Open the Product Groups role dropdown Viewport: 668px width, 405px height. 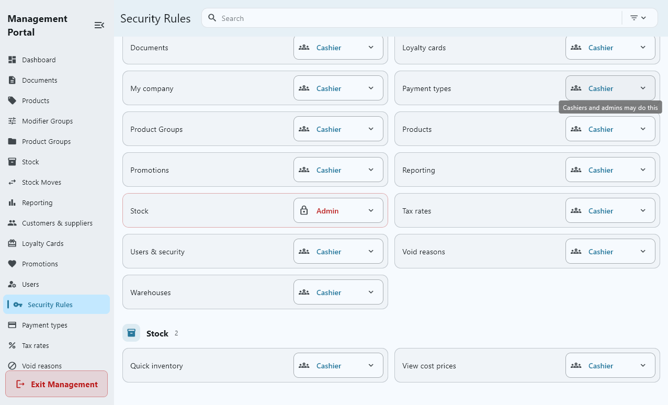(x=338, y=129)
